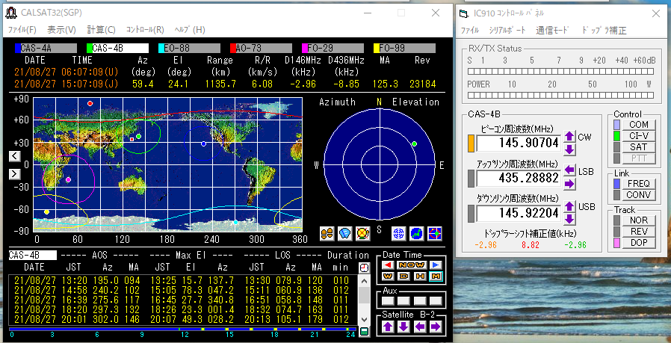The height and width of the screenshot is (343, 671).
Task: Click Satellite right purple arrow
Action: point(436,327)
